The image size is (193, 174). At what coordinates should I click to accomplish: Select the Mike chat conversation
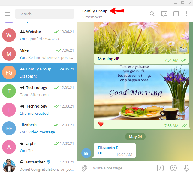click(x=38, y=54)
